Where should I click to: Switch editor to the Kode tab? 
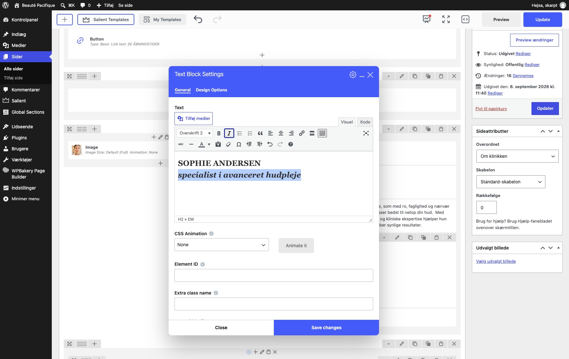pos(365,122)
